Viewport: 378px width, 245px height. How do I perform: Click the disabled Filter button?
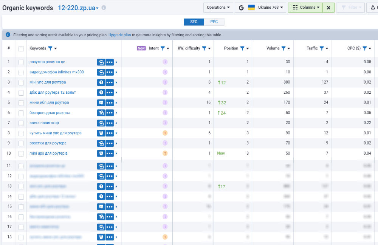point(350,8)
